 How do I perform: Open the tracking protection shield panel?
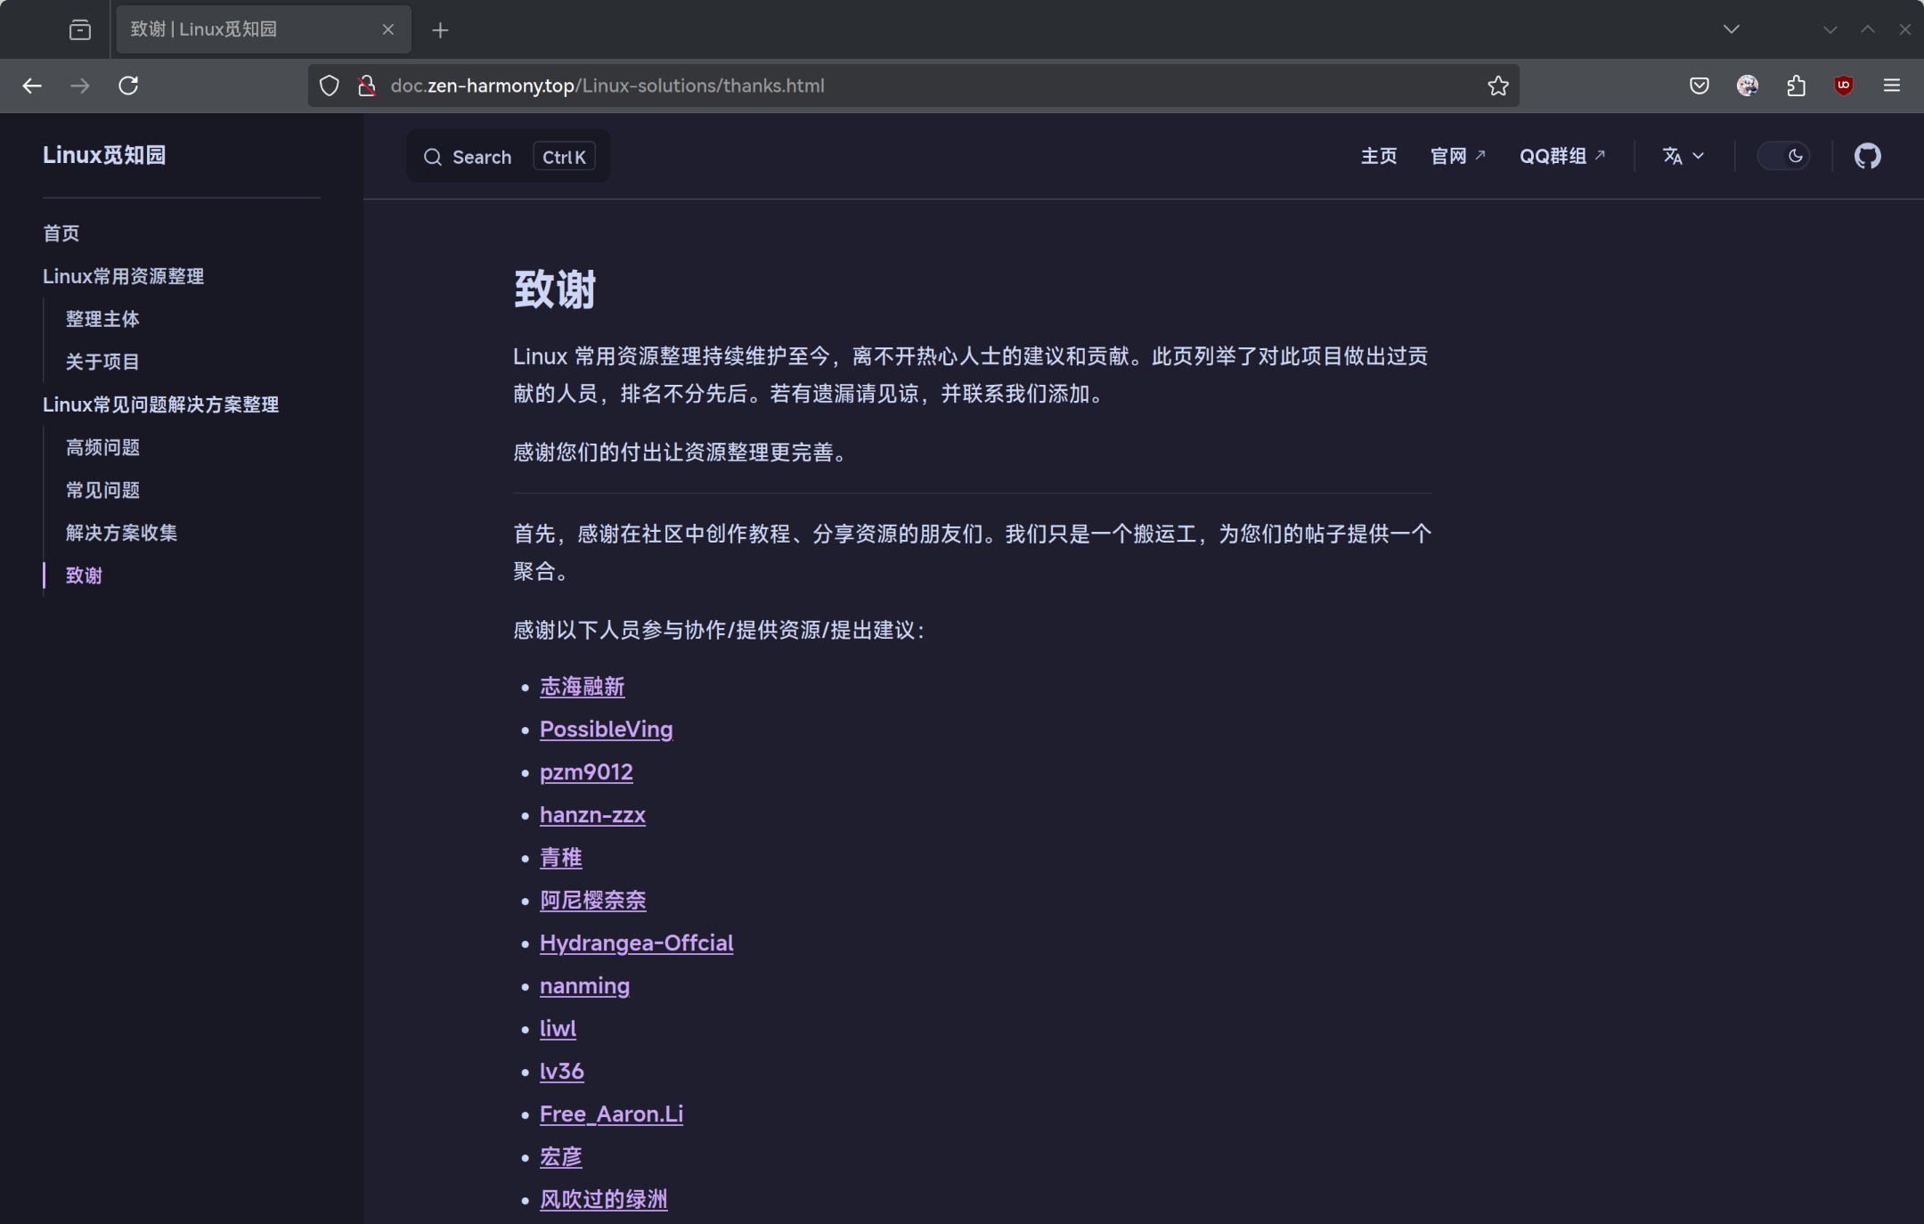(330, 85)
